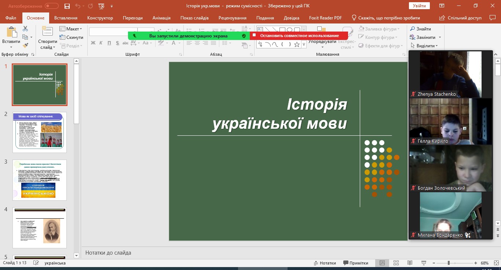Open Reading view from status bar
This screenshot has width=501, height=270.
[x=410, y=263]
